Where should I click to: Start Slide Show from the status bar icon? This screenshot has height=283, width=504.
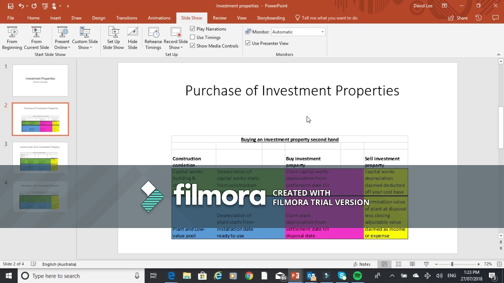(x=426, y=264)
